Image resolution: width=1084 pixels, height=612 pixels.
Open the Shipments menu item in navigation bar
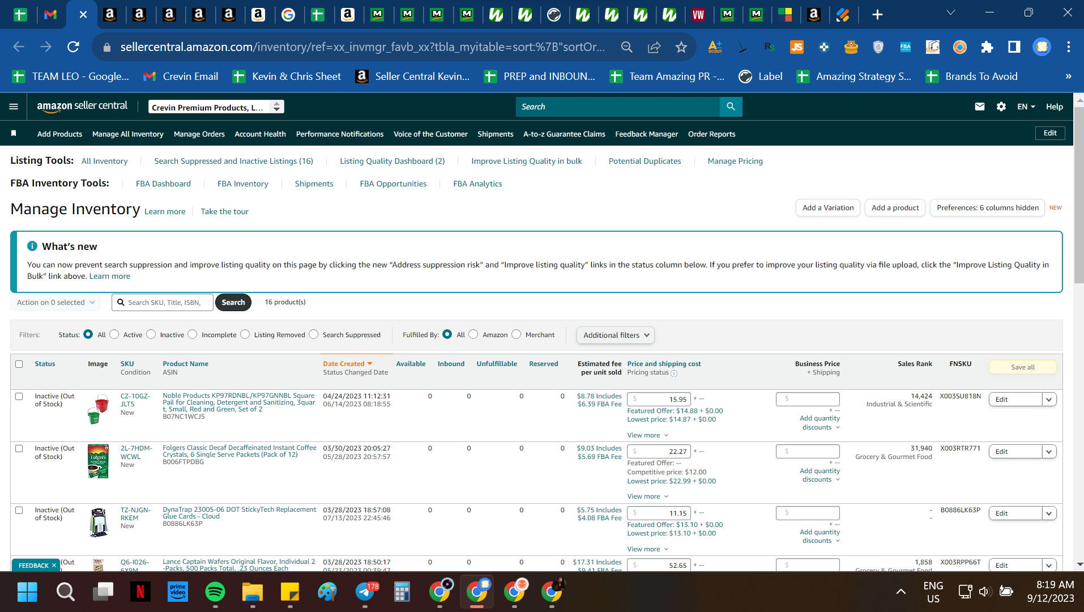click(495, 134)
